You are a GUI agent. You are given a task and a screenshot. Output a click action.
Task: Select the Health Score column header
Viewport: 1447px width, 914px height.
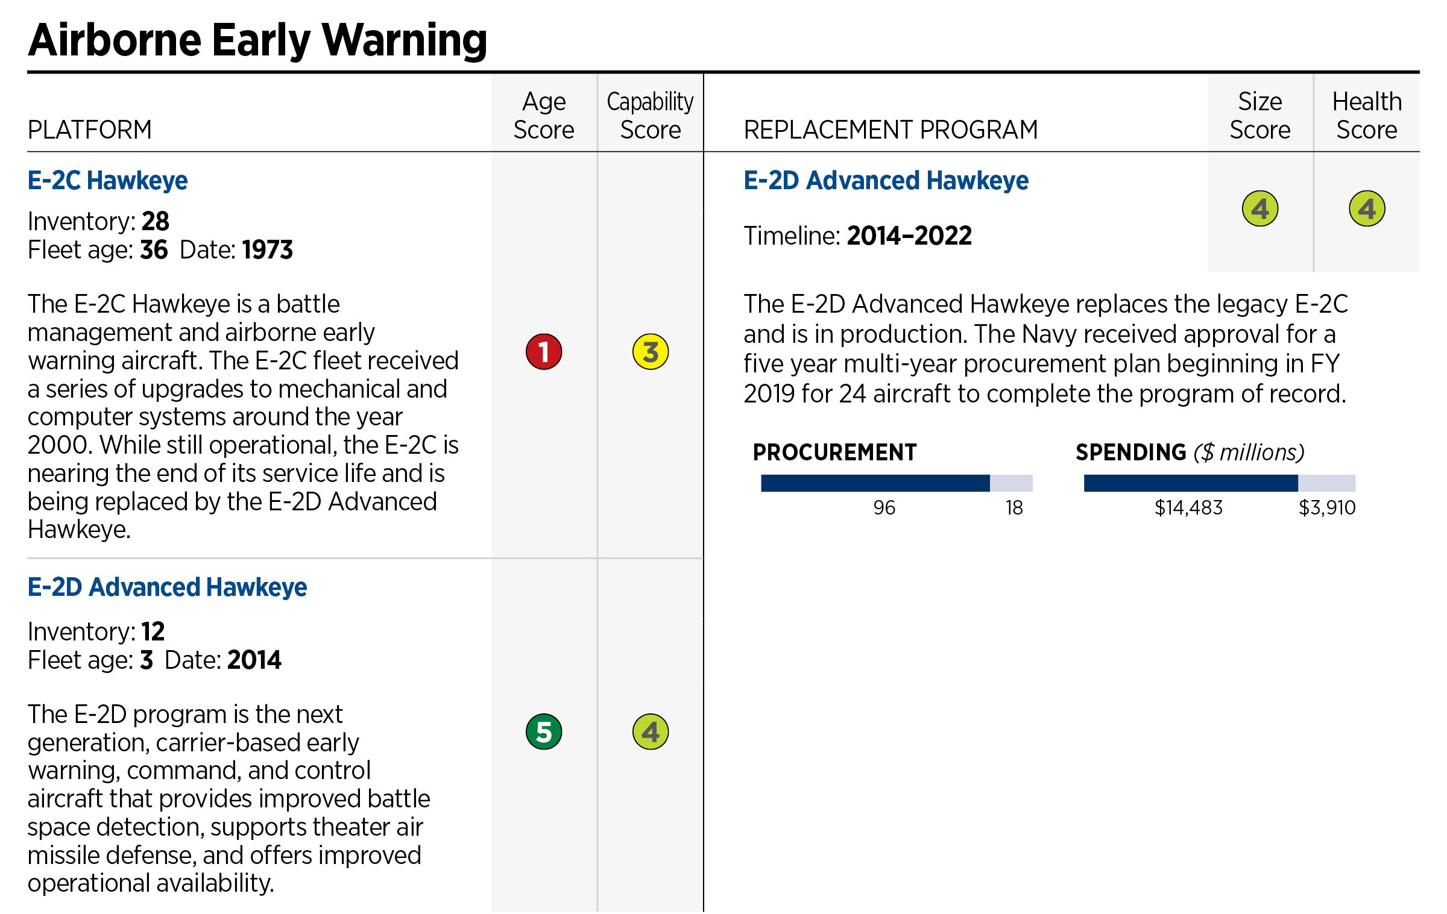1366,115
